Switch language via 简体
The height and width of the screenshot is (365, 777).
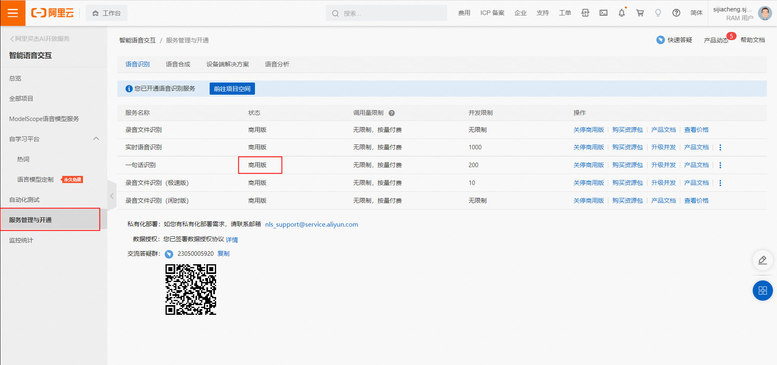696,13
